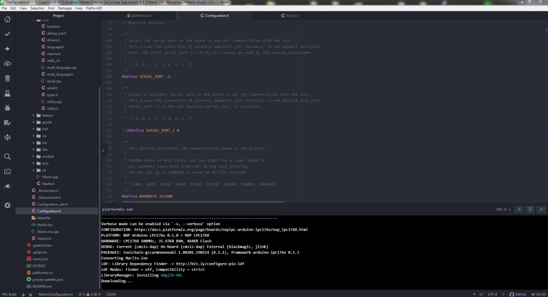Click the Debug bug icon in the toolbar

tap(7, 108)
